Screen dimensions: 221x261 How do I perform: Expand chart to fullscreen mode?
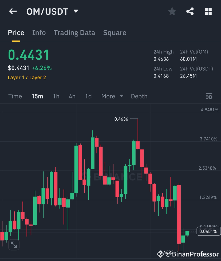point(14,244)
